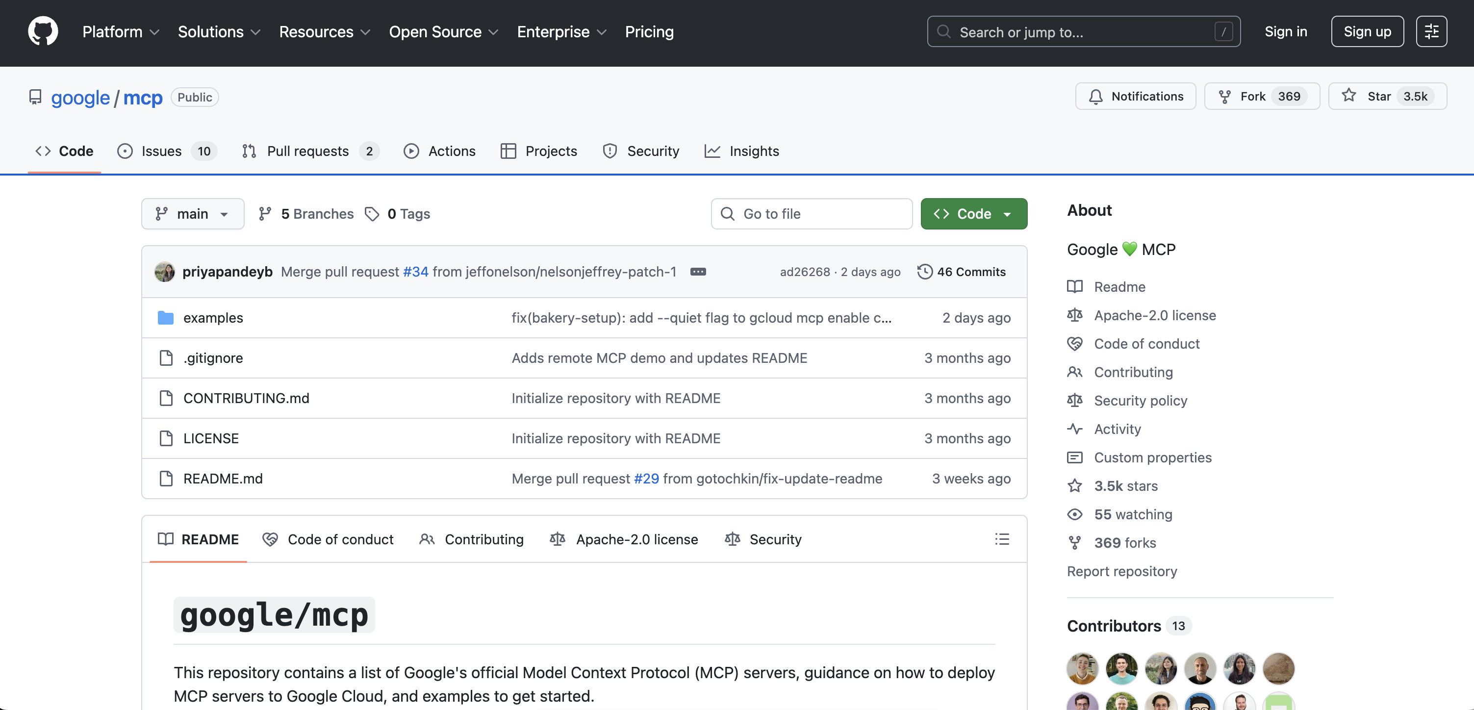1474x710 pixels.
Task: Click priyapandeyb's avatar in commit row
Action: coord(165,272)
